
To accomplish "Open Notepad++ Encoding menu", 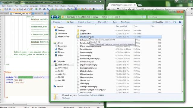I will point(24,6).
